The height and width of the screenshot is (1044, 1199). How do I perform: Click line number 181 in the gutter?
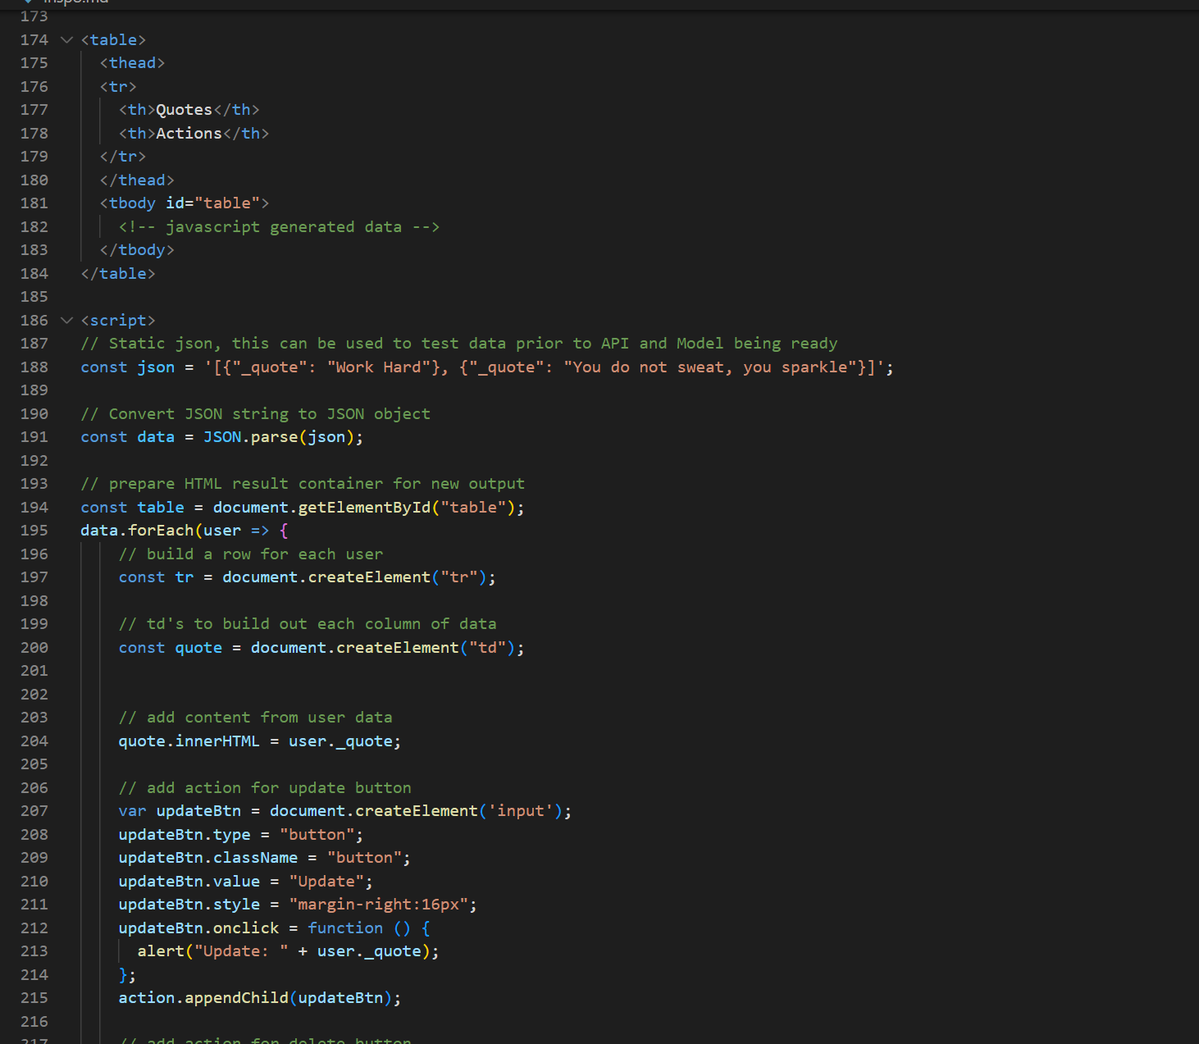tap(34, 203)
